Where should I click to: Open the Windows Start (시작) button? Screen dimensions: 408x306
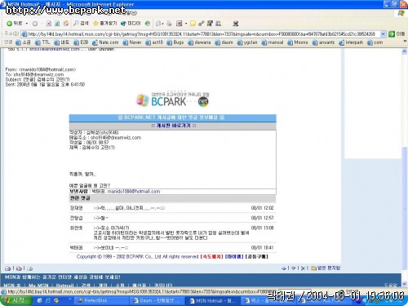[16, 300]
